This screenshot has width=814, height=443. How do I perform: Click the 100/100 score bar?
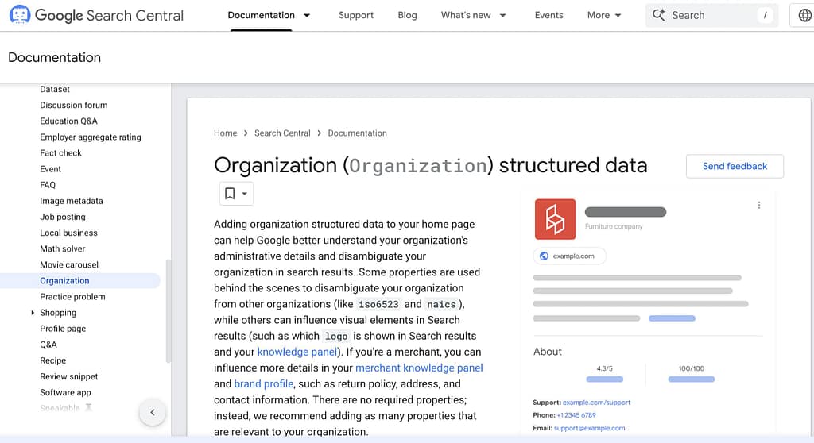pyautogui.click(x=691, y=379)
